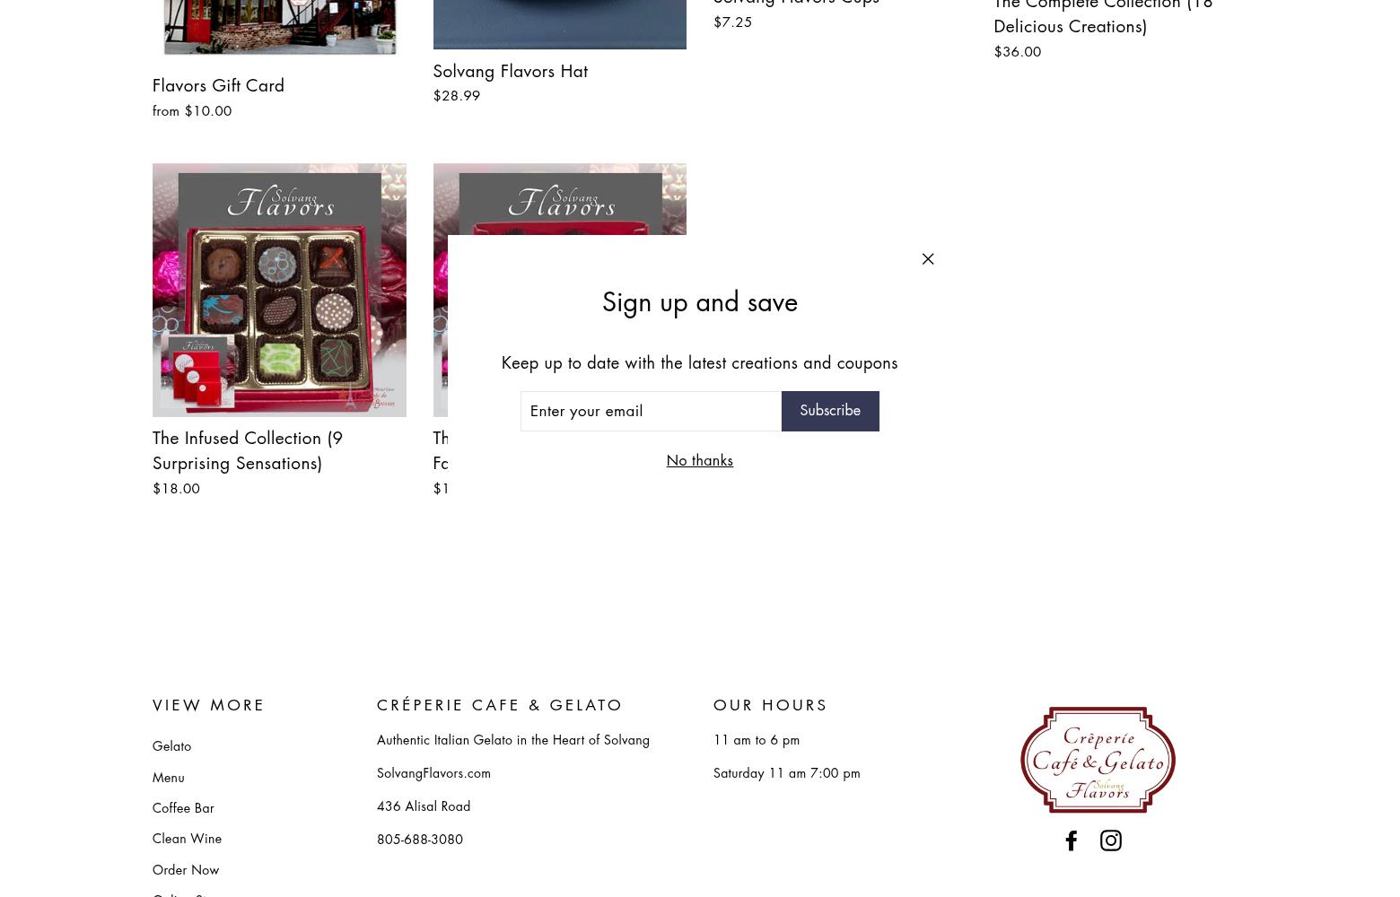Open the Facebook page icon
Viewport: 1400px width, 897px height.
point(1071,840)
